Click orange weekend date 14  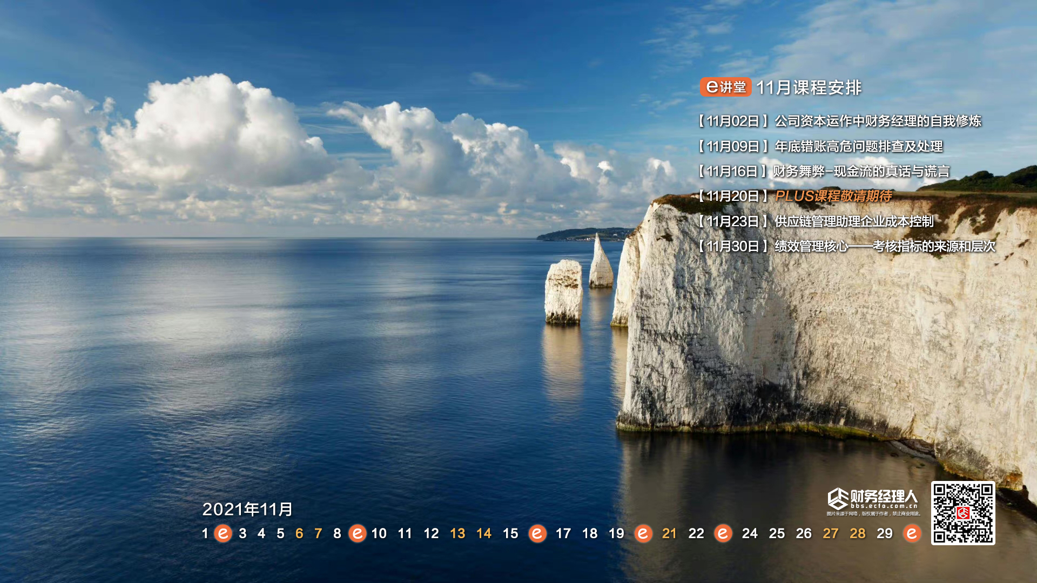[484, 533]
